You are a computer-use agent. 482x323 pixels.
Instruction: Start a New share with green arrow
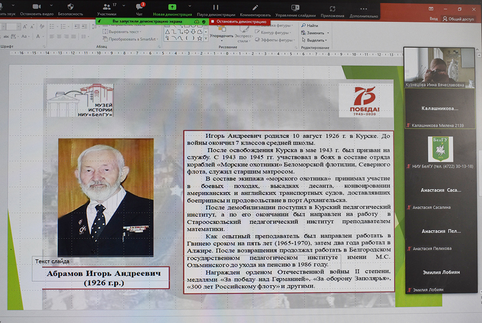coord(172,7)
